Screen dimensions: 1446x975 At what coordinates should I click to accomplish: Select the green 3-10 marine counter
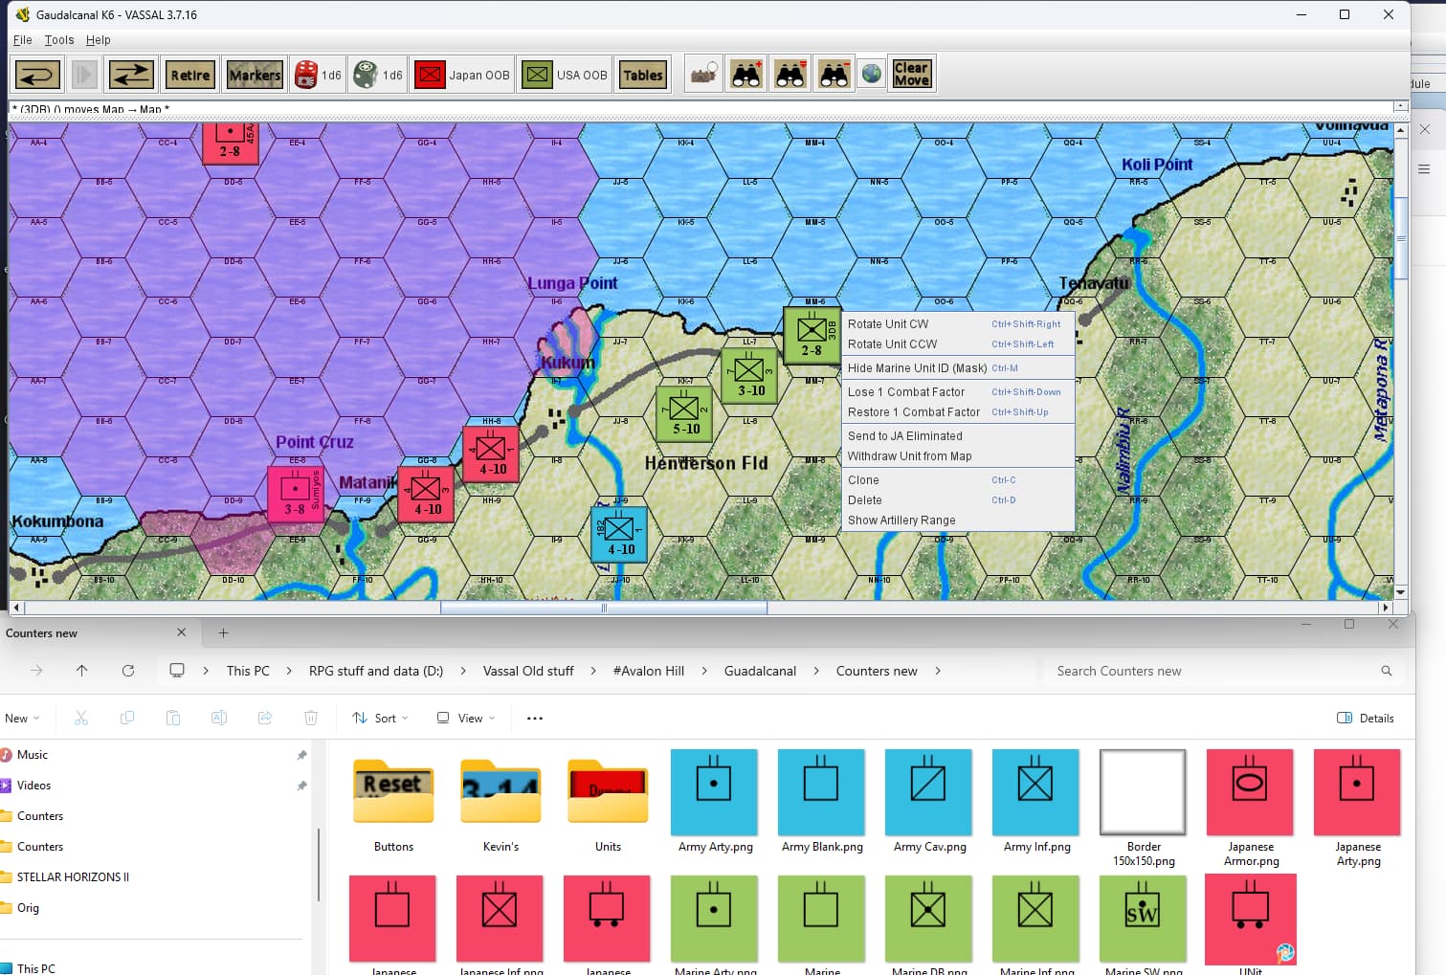click(750, 375)
